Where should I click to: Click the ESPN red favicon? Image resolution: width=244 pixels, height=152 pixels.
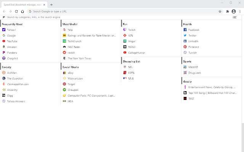coord(125,73)
